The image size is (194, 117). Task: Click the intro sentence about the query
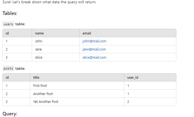[49, 2]
